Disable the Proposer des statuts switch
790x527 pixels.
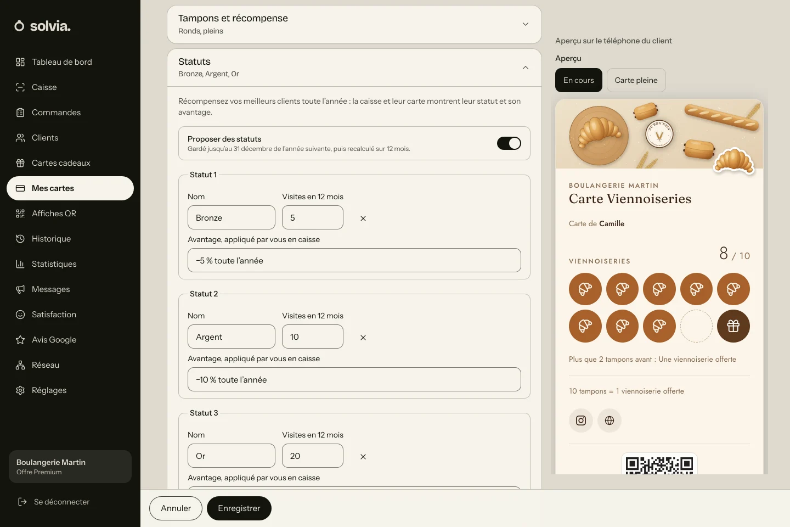coord(509,143)
